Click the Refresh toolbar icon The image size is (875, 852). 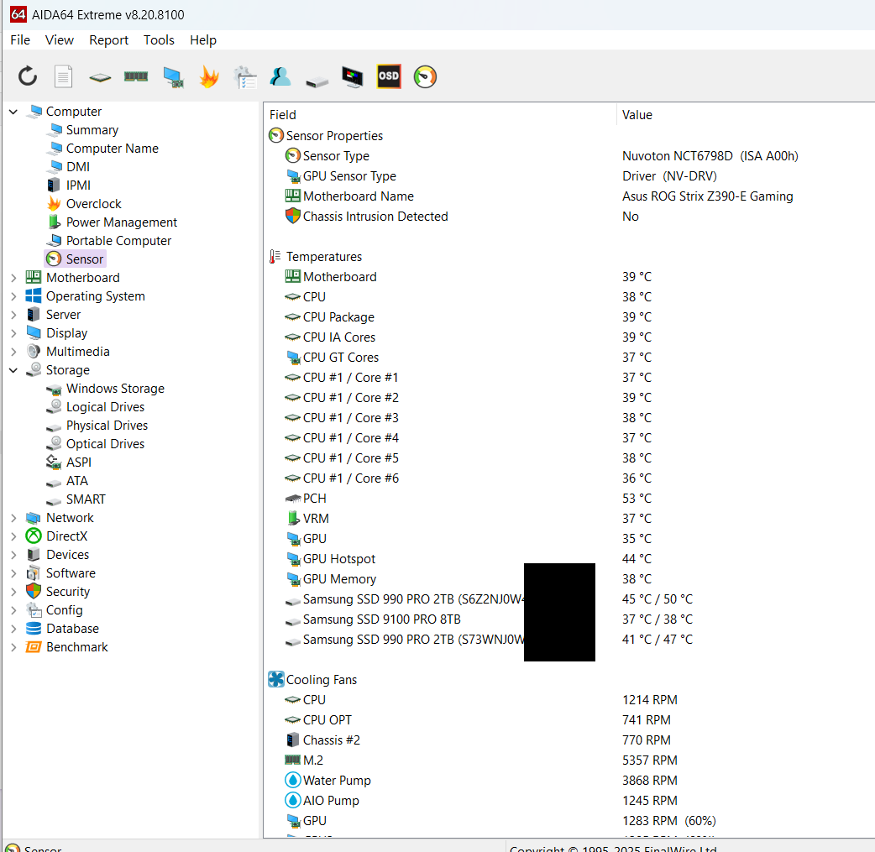pos(28,77)
